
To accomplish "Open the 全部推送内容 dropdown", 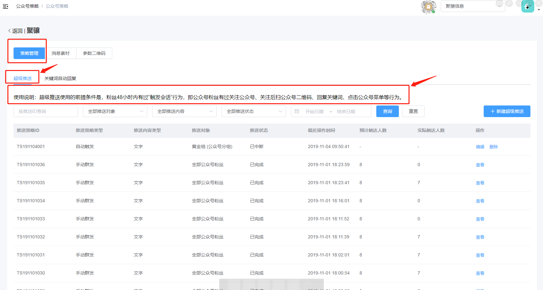I will pyautogui.click(x=184, y=111).
